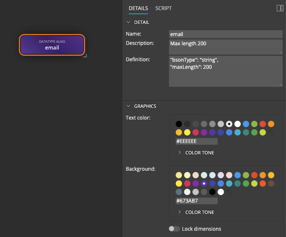Choose black swatch for text color
The width and height of the screenshot is (286, 237).
179,124
